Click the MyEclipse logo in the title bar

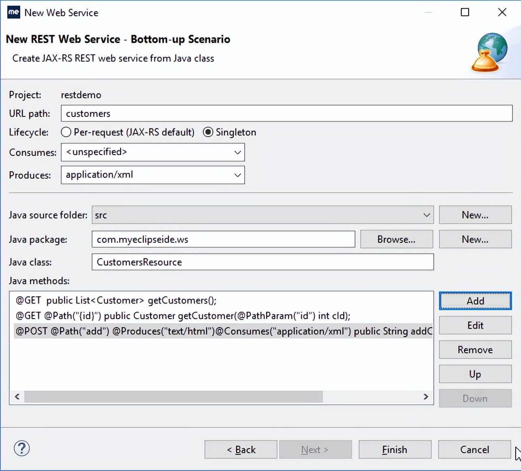pyautogui.click(x=13, y=12)
